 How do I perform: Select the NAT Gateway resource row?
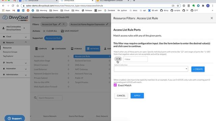(92, 70)
